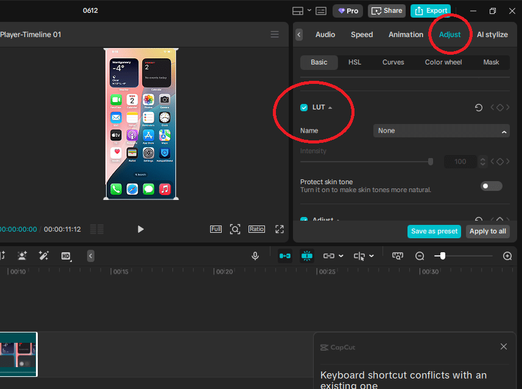Add Intensity keyframe diamond
This screenshot has height=389, width=522.
click(499, 162)
